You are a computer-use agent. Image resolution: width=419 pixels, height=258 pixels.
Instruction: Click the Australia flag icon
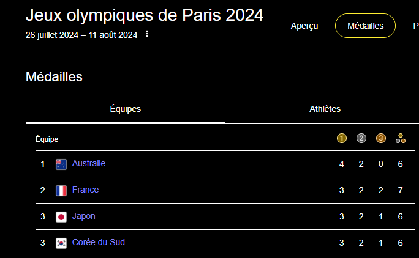click(x=61, y=164)
